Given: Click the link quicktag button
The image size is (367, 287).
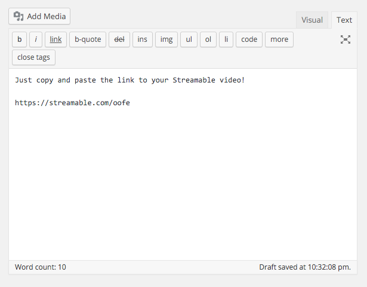Looking at the screenshot, I should point(55,39).
